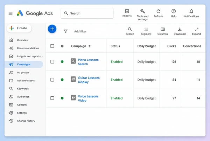Screen dimensions: 210x141
Task: Open Tools and settings wrench
Action: click(143, 15)
